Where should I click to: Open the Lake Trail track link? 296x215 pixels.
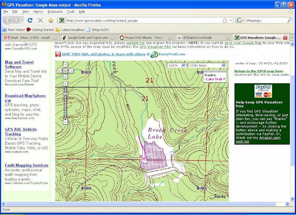pos(214,79)
